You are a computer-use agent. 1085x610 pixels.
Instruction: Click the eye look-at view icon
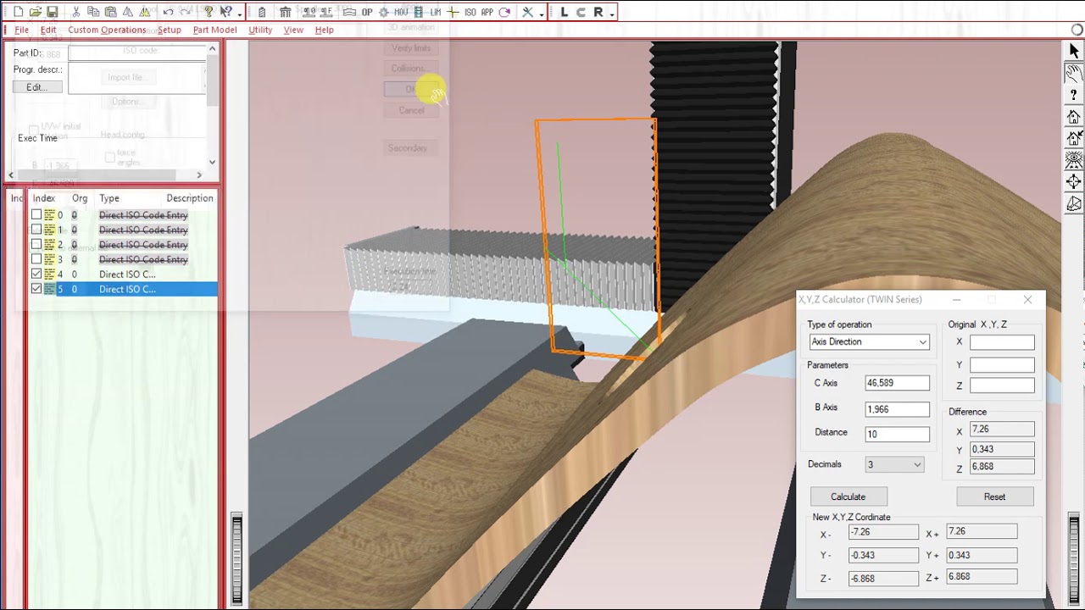(x=1074, y=160)
